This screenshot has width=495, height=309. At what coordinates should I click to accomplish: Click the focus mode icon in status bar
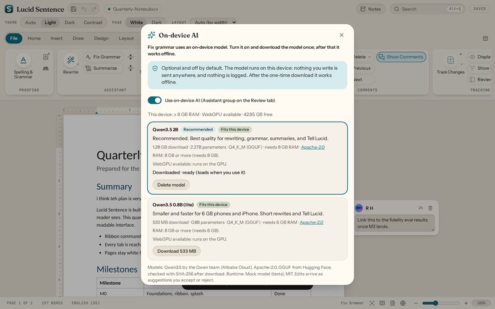372,303
